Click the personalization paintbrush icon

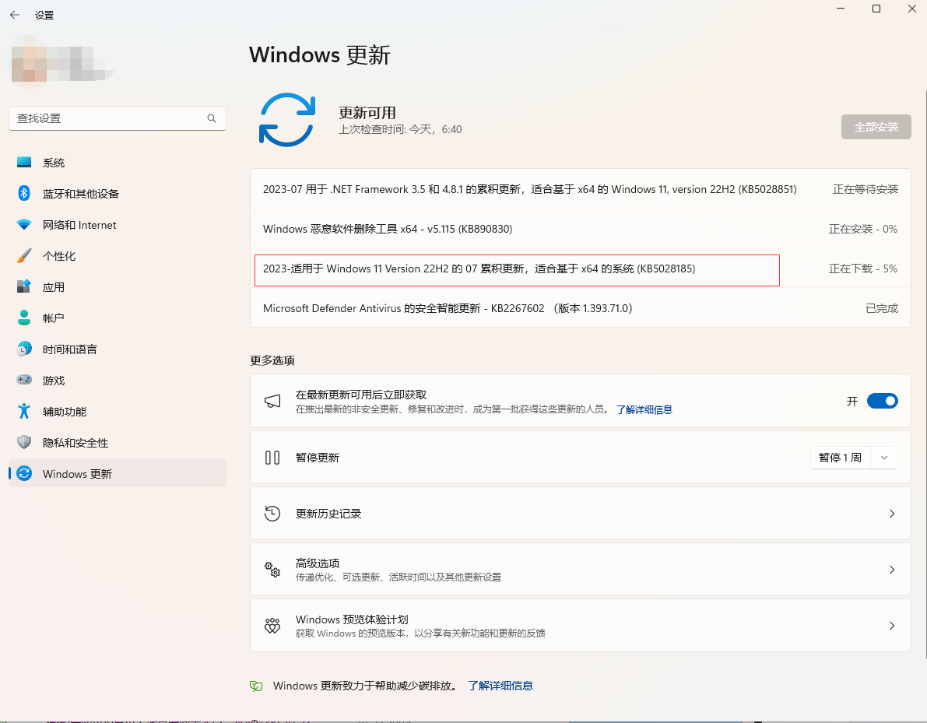tap(24, 256)
